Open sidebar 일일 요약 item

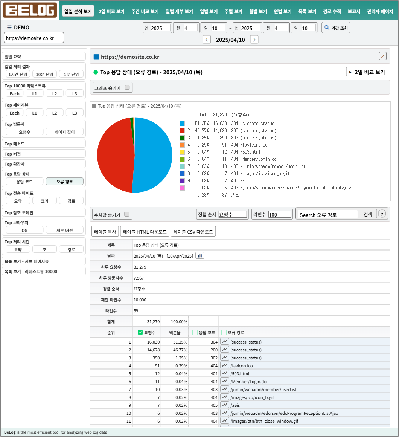coord(44,56)
